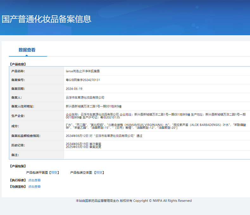This screenshot has height=215, width=250.
Task: Click the 成分 row label
Action: [15, 126]
